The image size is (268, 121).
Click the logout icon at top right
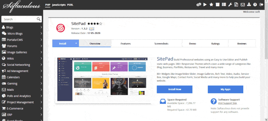[x=261, y=5]
